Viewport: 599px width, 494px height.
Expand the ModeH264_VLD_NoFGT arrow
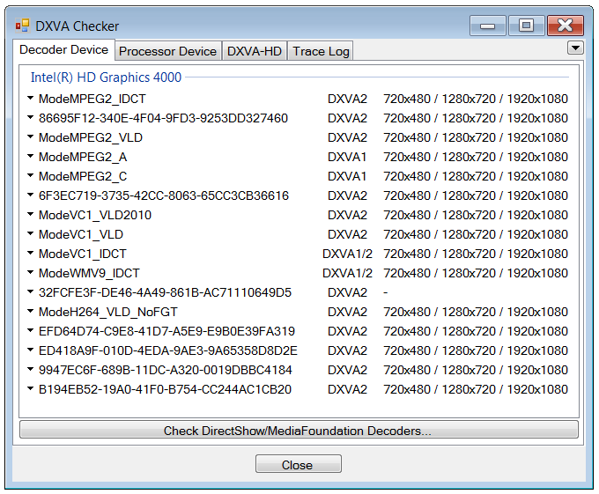point(31,311)
